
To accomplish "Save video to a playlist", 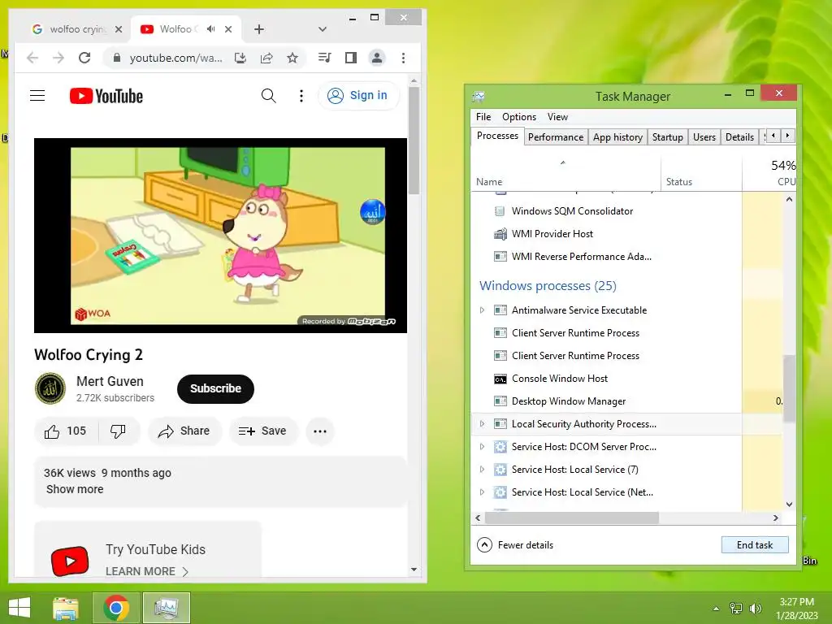I will click(x=262, y=431).
